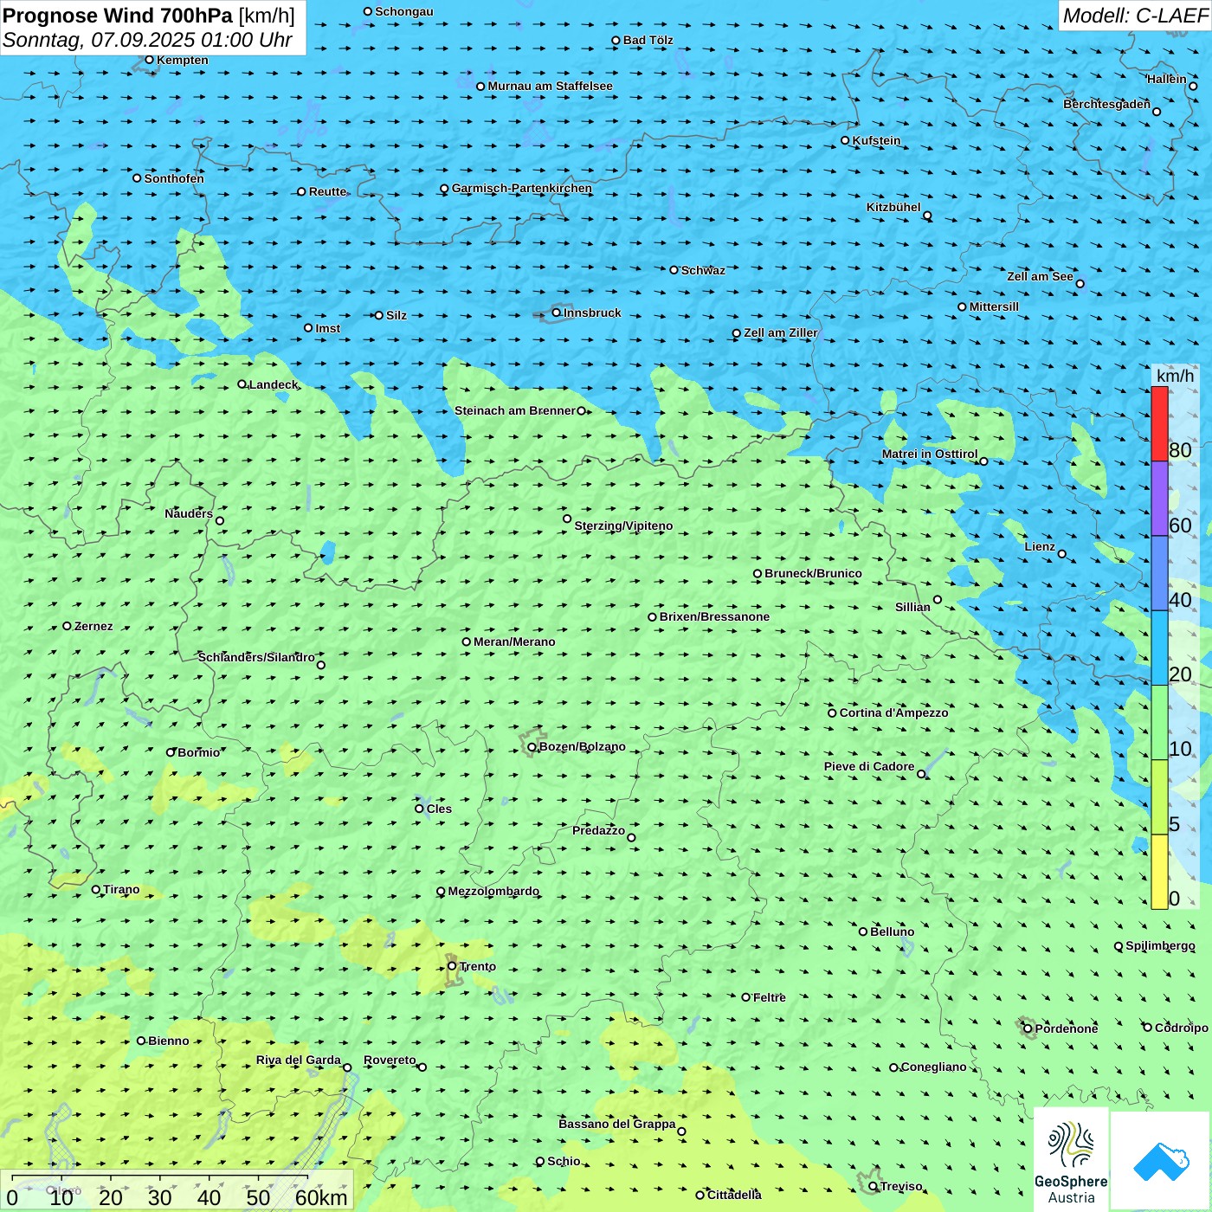Click the 'Cortina d'Ampezzo' label
The image size is (1212, 1212).
(893, 712)
